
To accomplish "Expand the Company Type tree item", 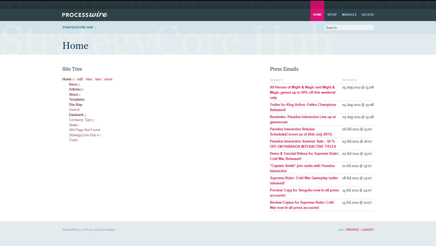I will [80, 120].
